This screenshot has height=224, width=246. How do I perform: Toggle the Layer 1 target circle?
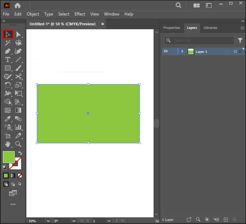click(x=235, y=51)
